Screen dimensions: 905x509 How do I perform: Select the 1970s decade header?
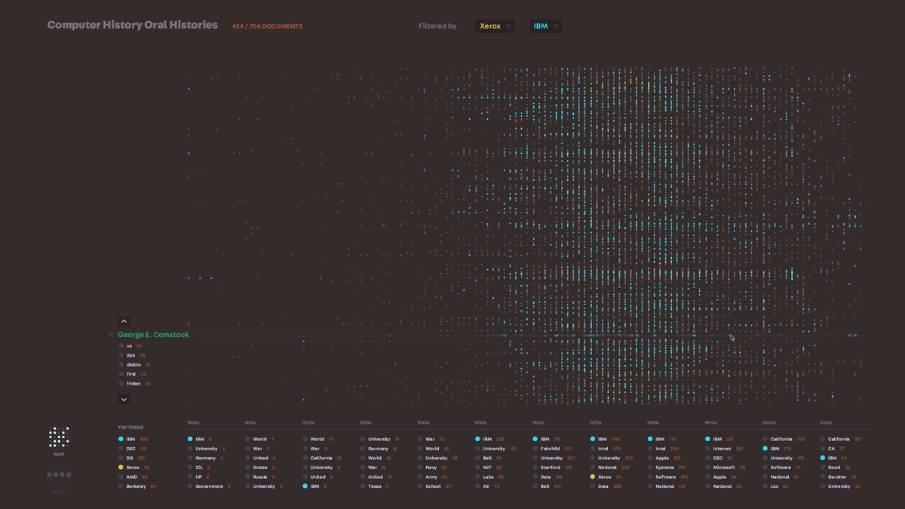tap(595, 423)
